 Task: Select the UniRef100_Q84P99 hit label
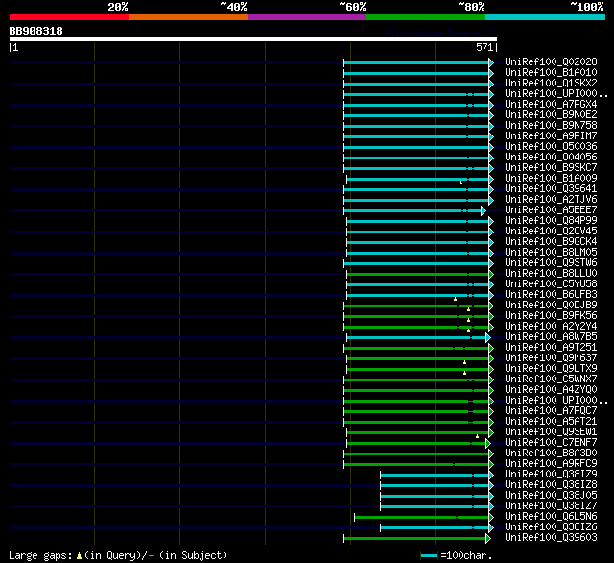(551, 221)
